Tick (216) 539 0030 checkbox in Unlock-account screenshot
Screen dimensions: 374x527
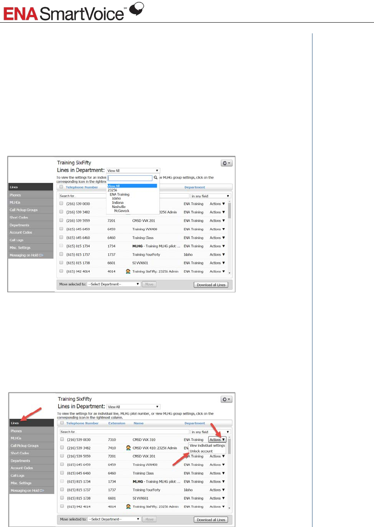tap(62, 439)
